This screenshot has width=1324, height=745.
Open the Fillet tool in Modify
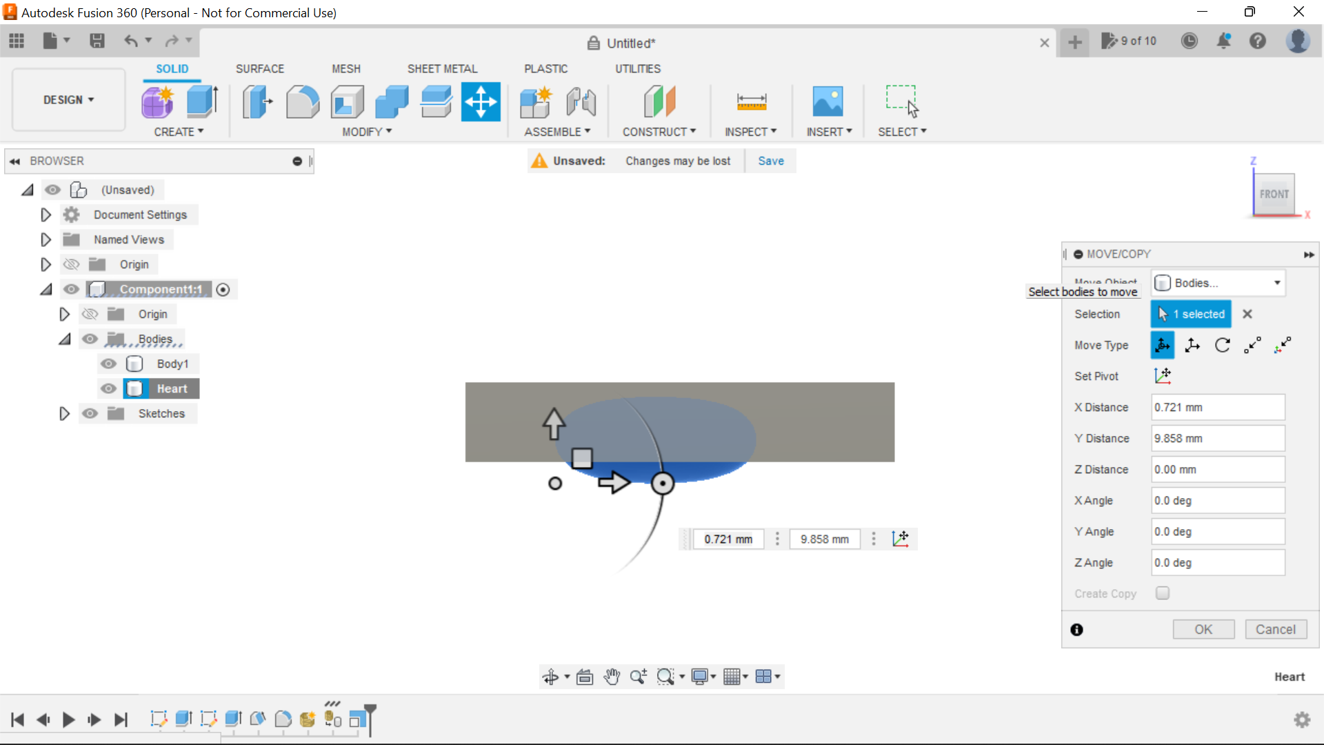(x=302, y=101)
